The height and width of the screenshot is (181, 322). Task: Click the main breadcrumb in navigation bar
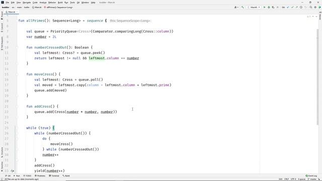[19, 8]
